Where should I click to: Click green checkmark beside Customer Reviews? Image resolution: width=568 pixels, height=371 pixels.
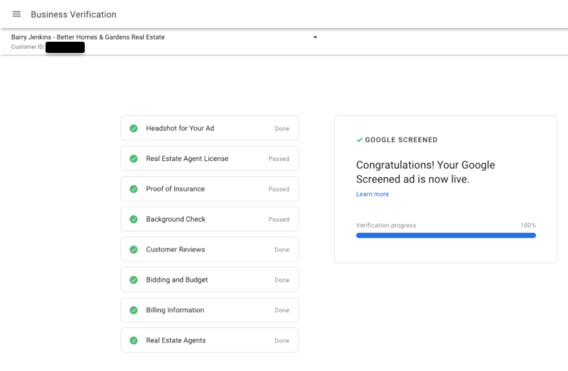tap(134, 250)
